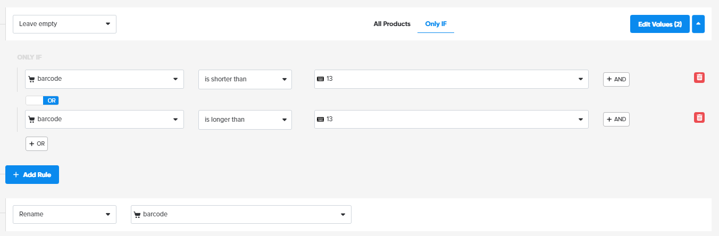The width and height of the screenshot is (719, 236).
Task: Click the cart icon in the second barcode field
Action: [x=31, y=120]
